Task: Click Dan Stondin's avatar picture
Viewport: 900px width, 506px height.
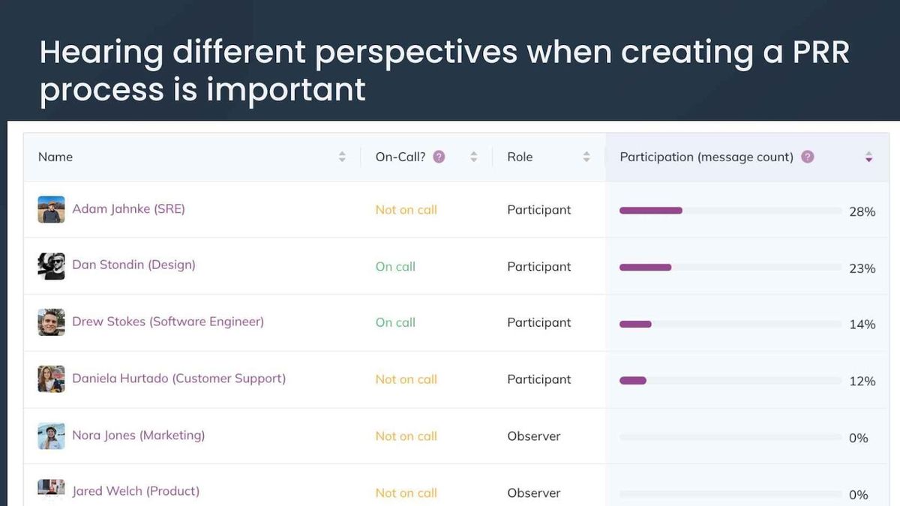Action: pyautogui.click(x=51, y=265)
